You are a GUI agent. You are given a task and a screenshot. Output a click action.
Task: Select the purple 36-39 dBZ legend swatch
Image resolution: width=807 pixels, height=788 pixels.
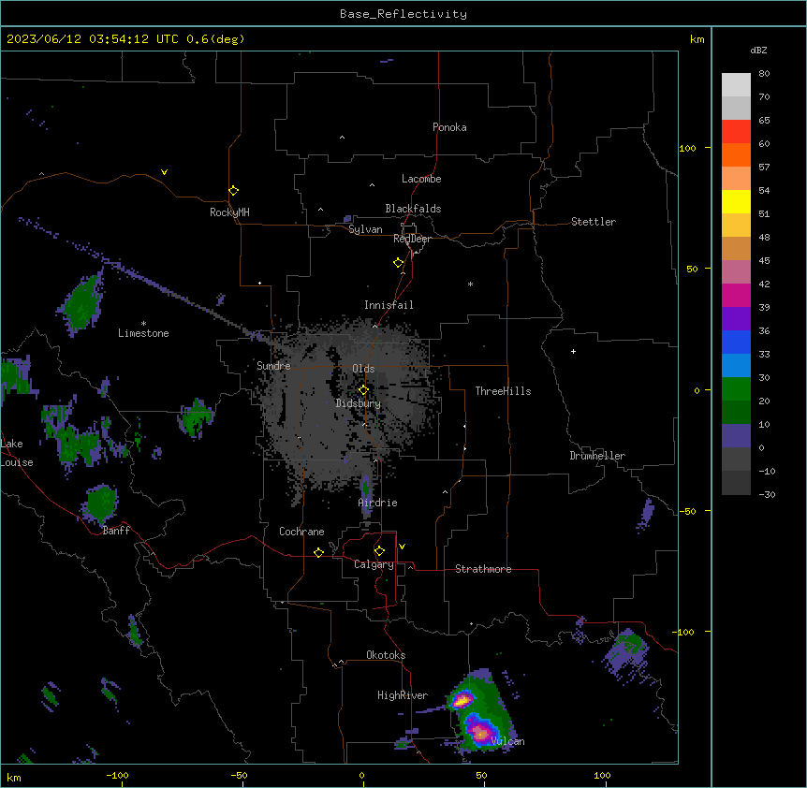(x=736, y=318)
